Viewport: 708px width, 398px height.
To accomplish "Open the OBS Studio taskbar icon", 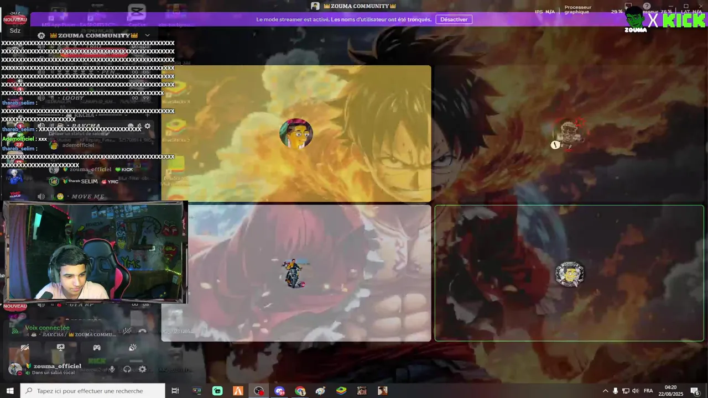I will coord(259,391).
